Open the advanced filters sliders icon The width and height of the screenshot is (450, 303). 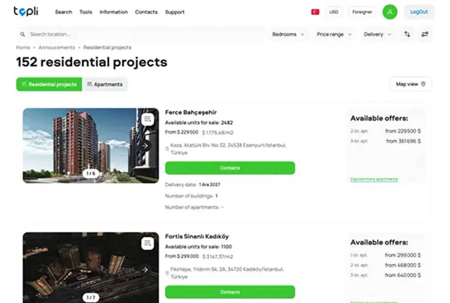tap(425, 34)
